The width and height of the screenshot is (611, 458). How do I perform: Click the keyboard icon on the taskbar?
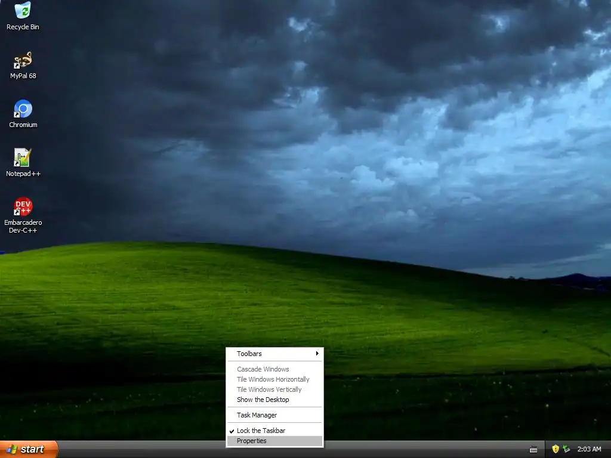(x=533, y=450)
